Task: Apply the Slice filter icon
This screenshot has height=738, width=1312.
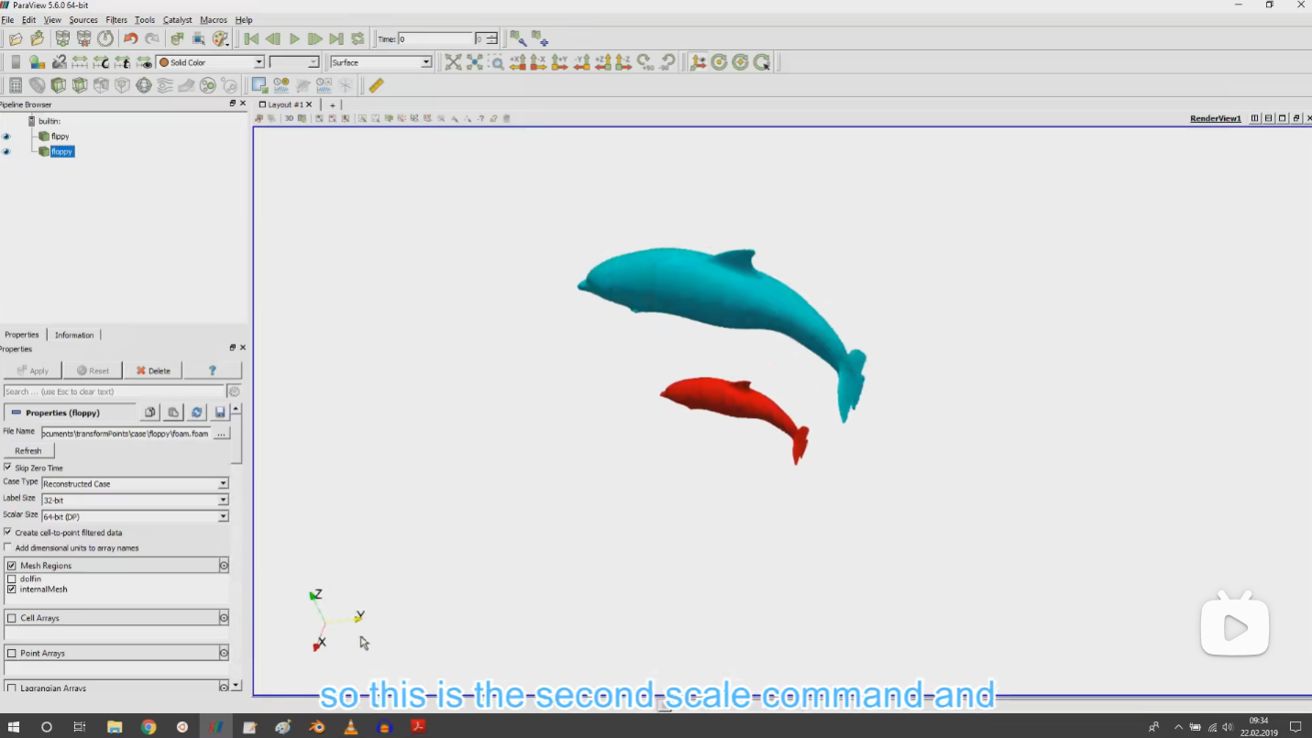Action: (80, 85)
